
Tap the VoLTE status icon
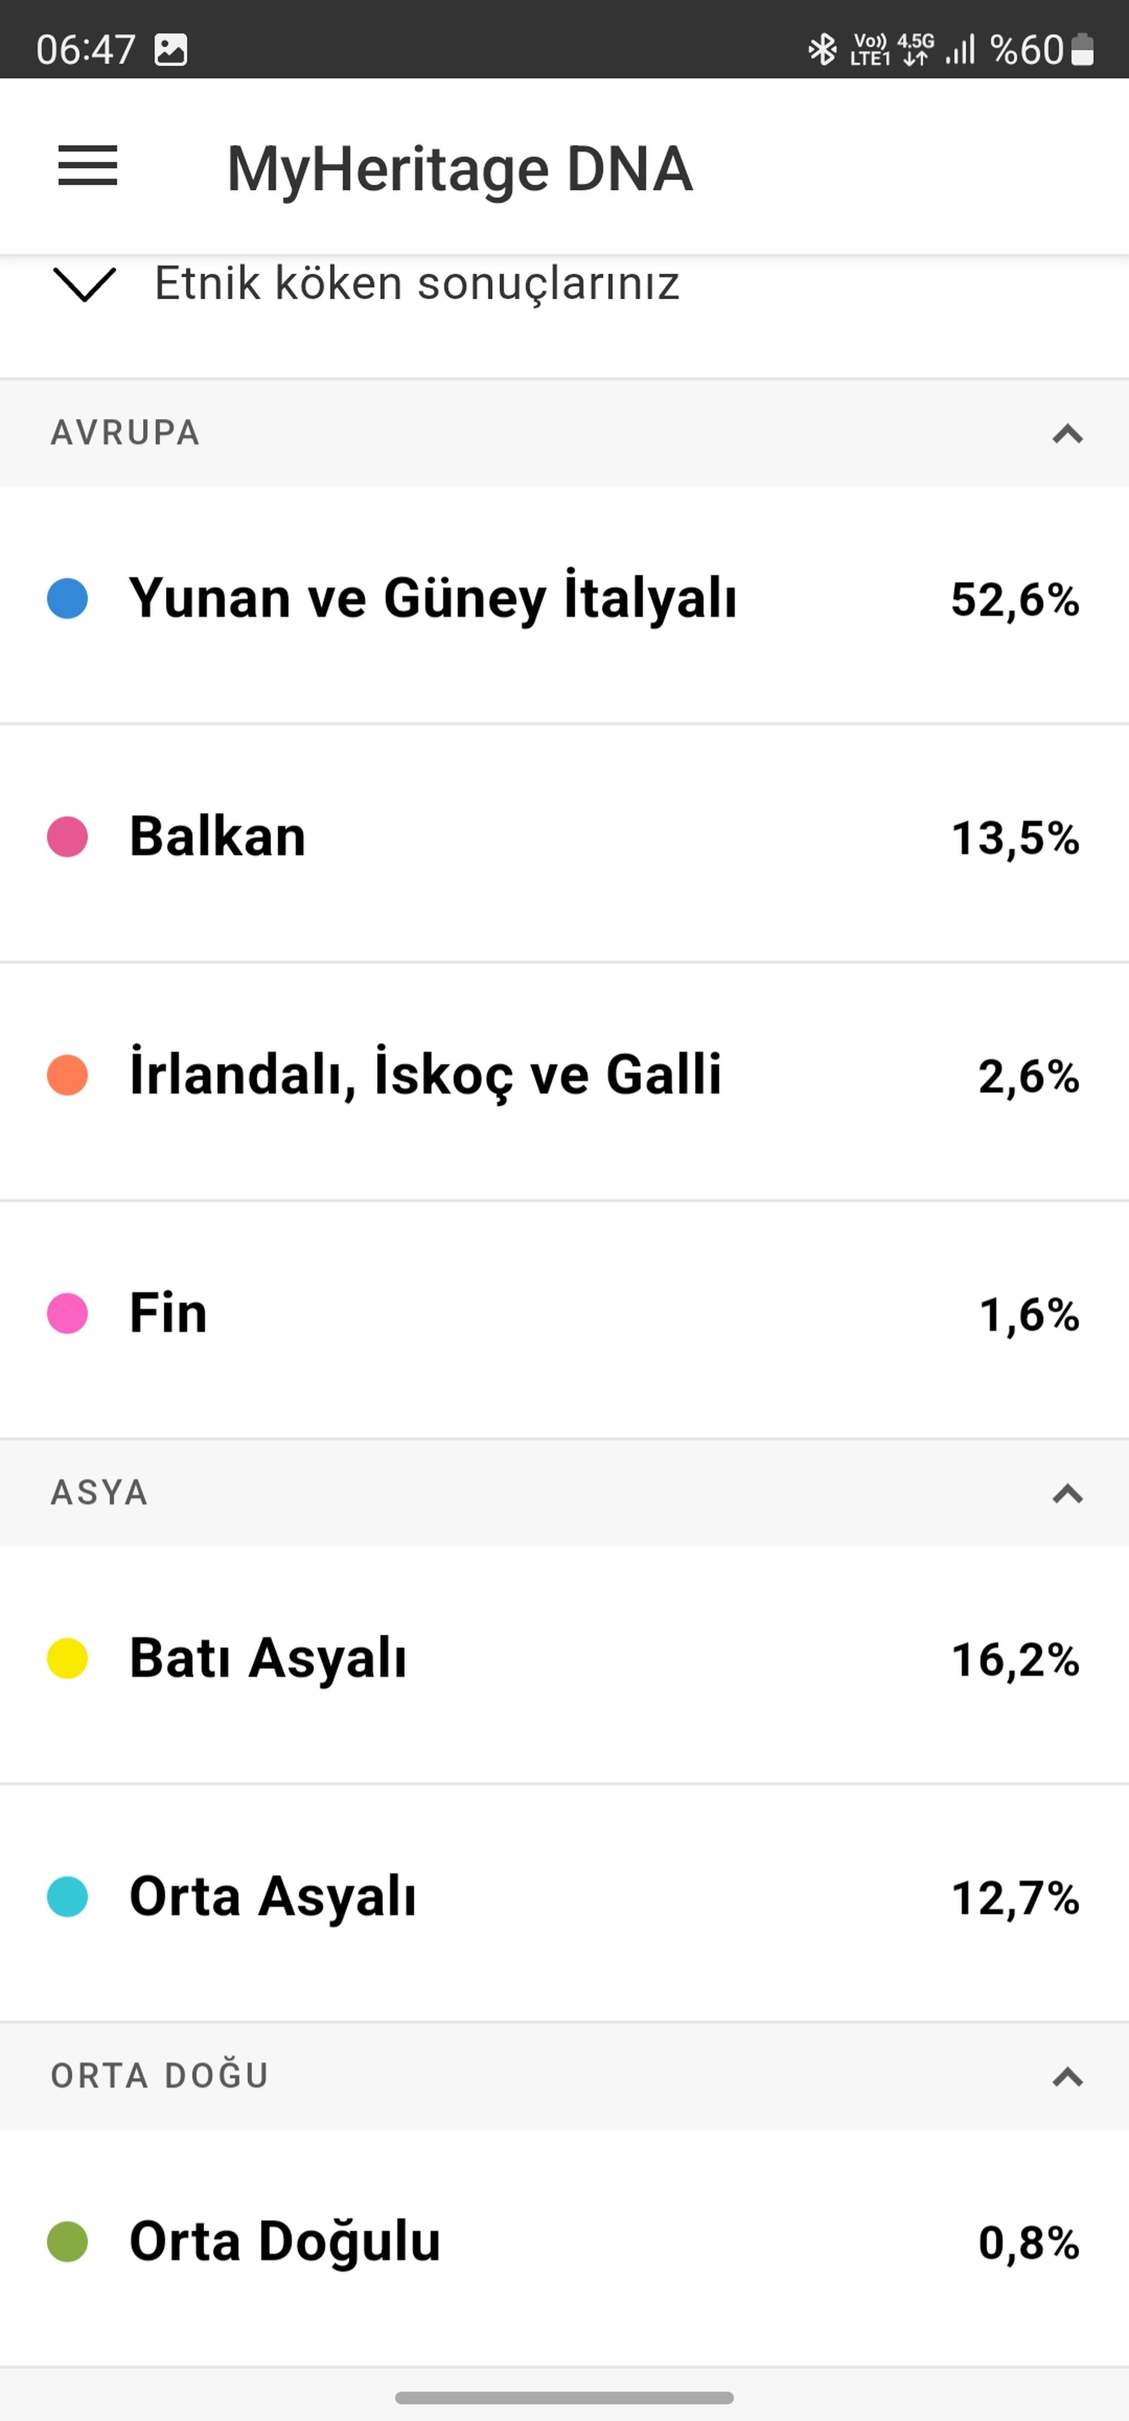click(869, 49)
